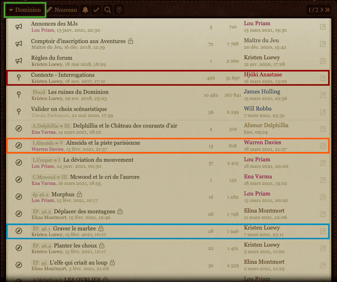This screenshot has width=337, height=282.
Task: Click compass icon of Déplacer des montagnes
Action: (19, 214)
